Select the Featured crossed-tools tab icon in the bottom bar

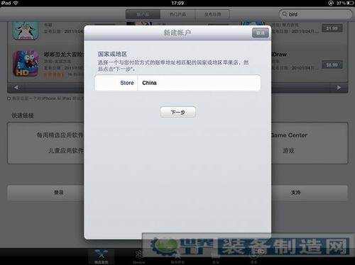point(102,256)
